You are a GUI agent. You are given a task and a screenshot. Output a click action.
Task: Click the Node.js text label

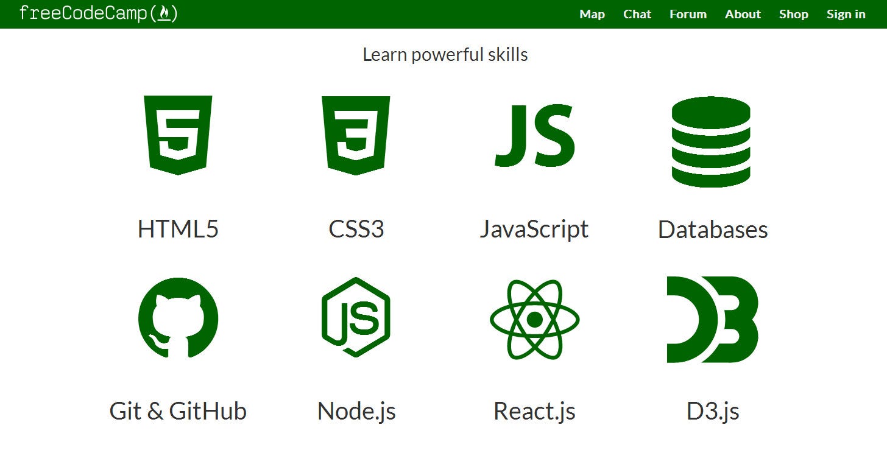point(356,411)
